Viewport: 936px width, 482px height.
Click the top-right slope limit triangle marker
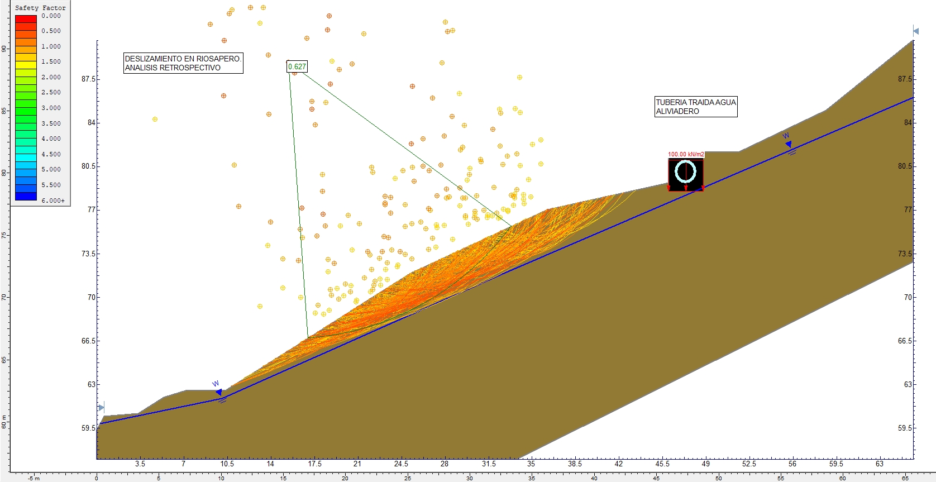tap(916, 31)
